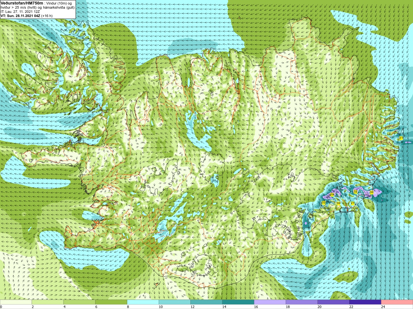413x309 pixels.
Task: Select the 18–20 m/s medium purple legend swatch
Action: click(x=302, y=302)
